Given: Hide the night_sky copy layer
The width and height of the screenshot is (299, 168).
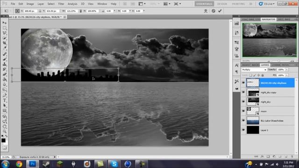Looking at the screenshot, I should click(243, 92).
